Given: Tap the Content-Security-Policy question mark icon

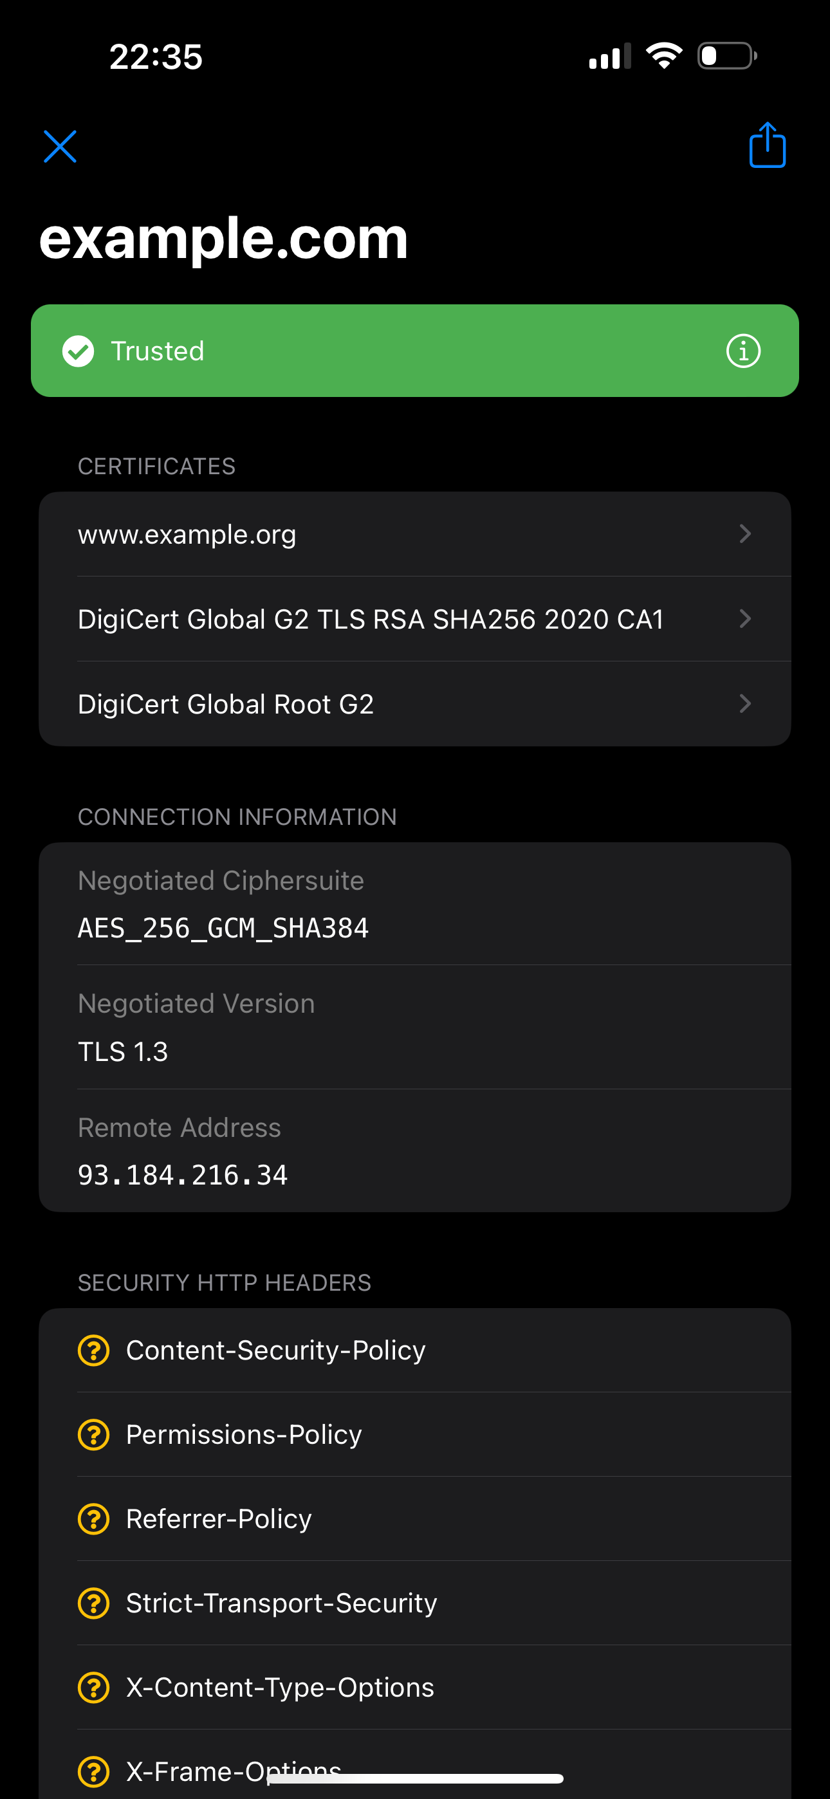Looking at the screenshot, I should point(94,1350).
